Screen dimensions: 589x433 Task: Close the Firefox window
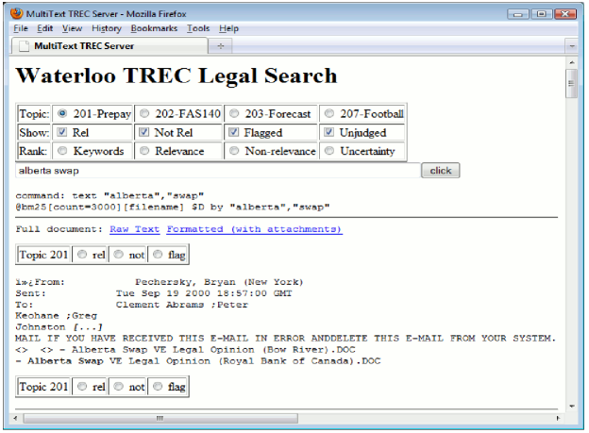point(565,14)
